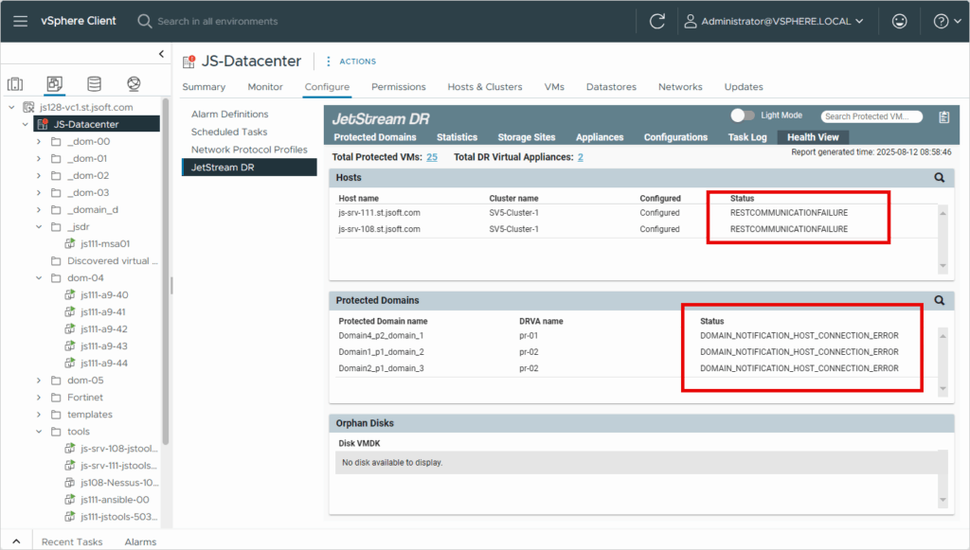Image resolution: width=970 pixels, height=550 pixels.
Task: Open the hamburger navigation menu
Action: 20,21
